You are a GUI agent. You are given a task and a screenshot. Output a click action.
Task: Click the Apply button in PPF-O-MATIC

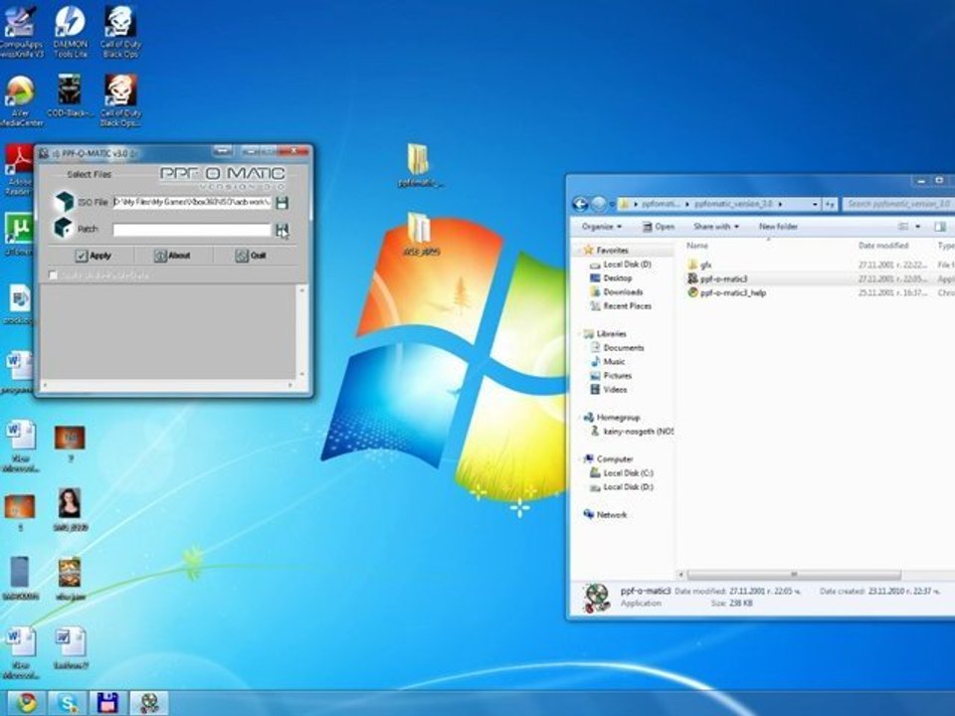(94, 256)
